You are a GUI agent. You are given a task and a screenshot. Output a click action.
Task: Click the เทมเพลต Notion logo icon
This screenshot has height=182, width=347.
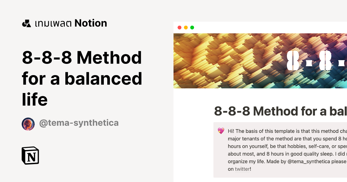[x=26, y=23]
